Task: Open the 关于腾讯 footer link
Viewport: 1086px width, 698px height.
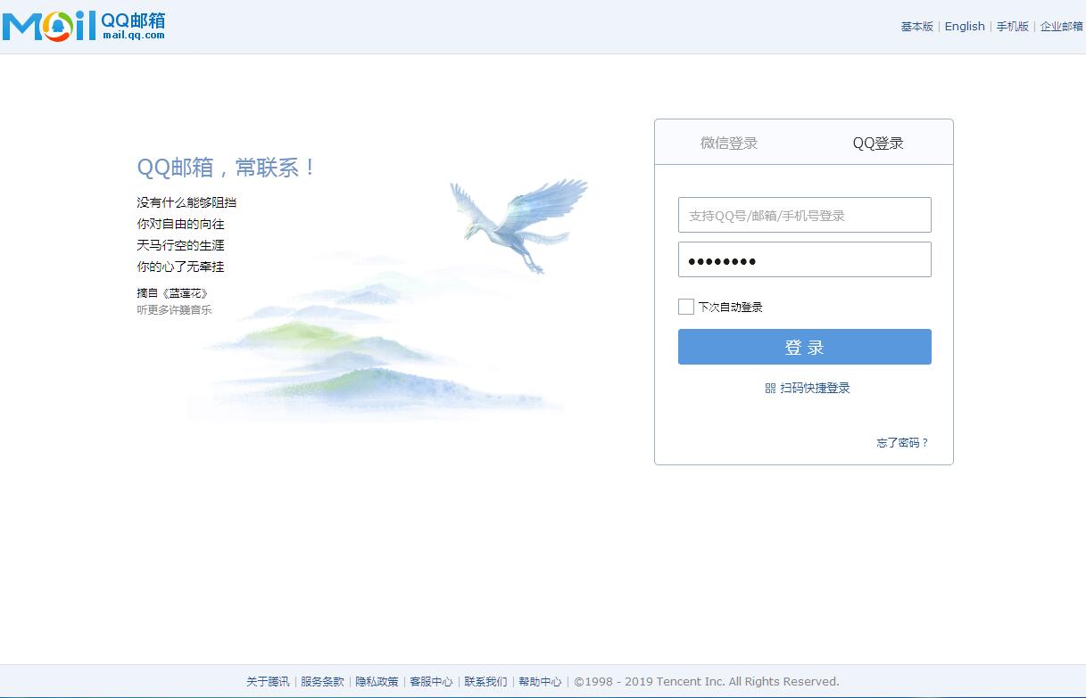Action: 268,682
